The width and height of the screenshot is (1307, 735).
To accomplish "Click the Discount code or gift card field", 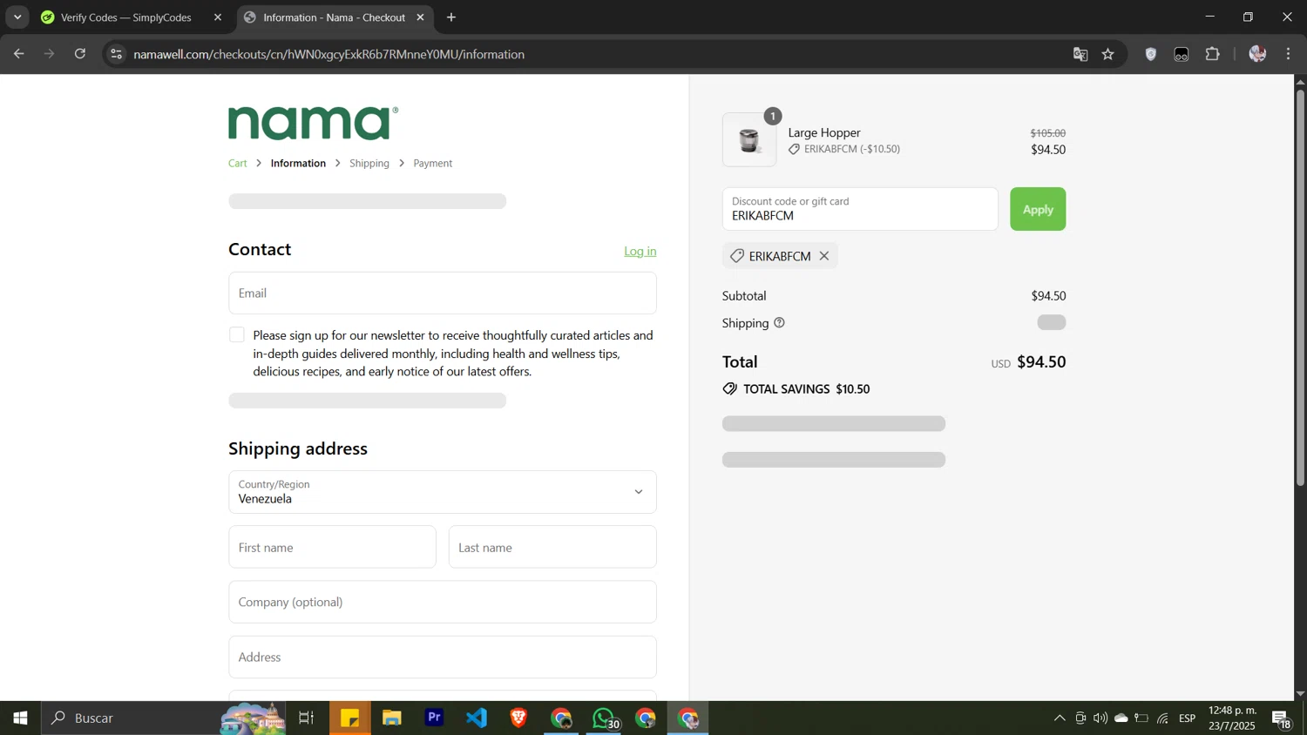I will point(860,209).
